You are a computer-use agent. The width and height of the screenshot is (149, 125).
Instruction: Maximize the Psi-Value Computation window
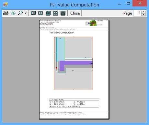(x=128, y=4)
